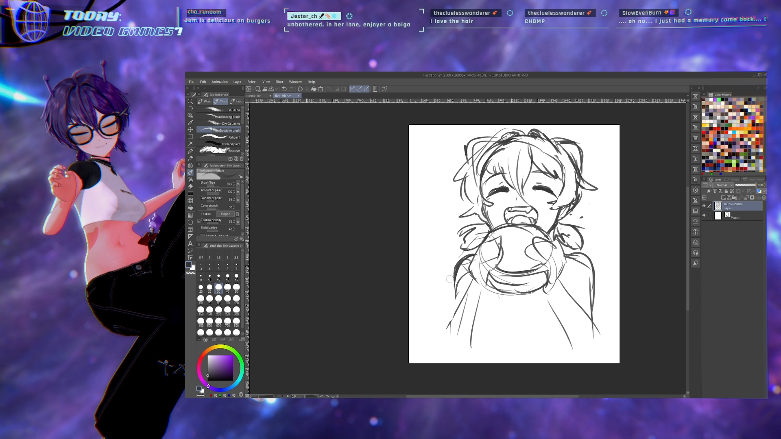Toggle the Lock Layer icon

click(x=726, y=191)
